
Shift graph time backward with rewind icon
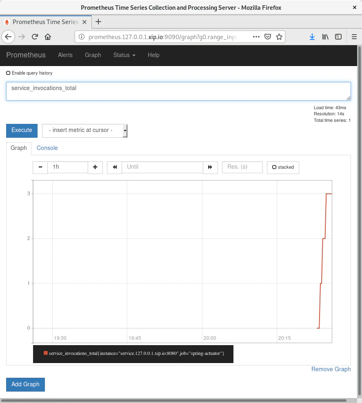pos(115,167)
